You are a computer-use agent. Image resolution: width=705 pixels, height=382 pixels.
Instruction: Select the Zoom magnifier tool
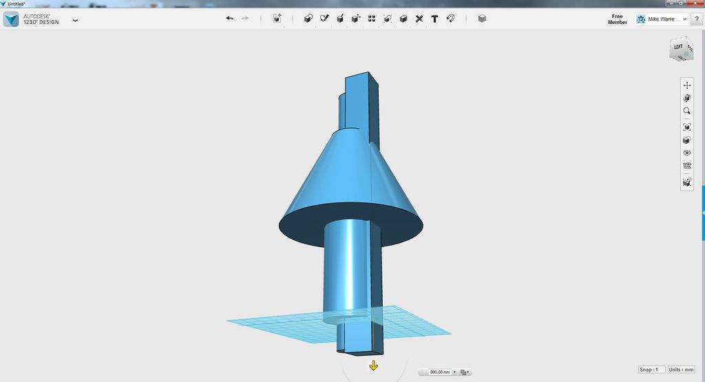tap(687, 111)
